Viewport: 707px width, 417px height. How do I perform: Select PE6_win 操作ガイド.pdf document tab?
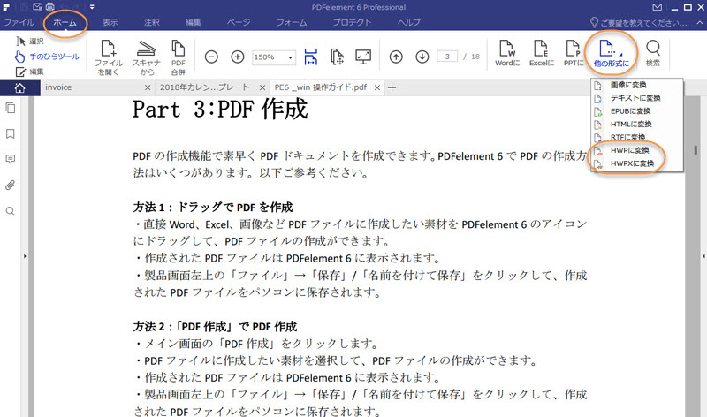tap(321, 87)
